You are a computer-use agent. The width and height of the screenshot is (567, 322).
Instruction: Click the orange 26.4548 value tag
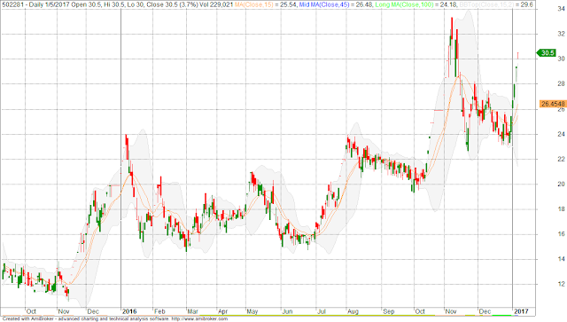coord(553,104)
